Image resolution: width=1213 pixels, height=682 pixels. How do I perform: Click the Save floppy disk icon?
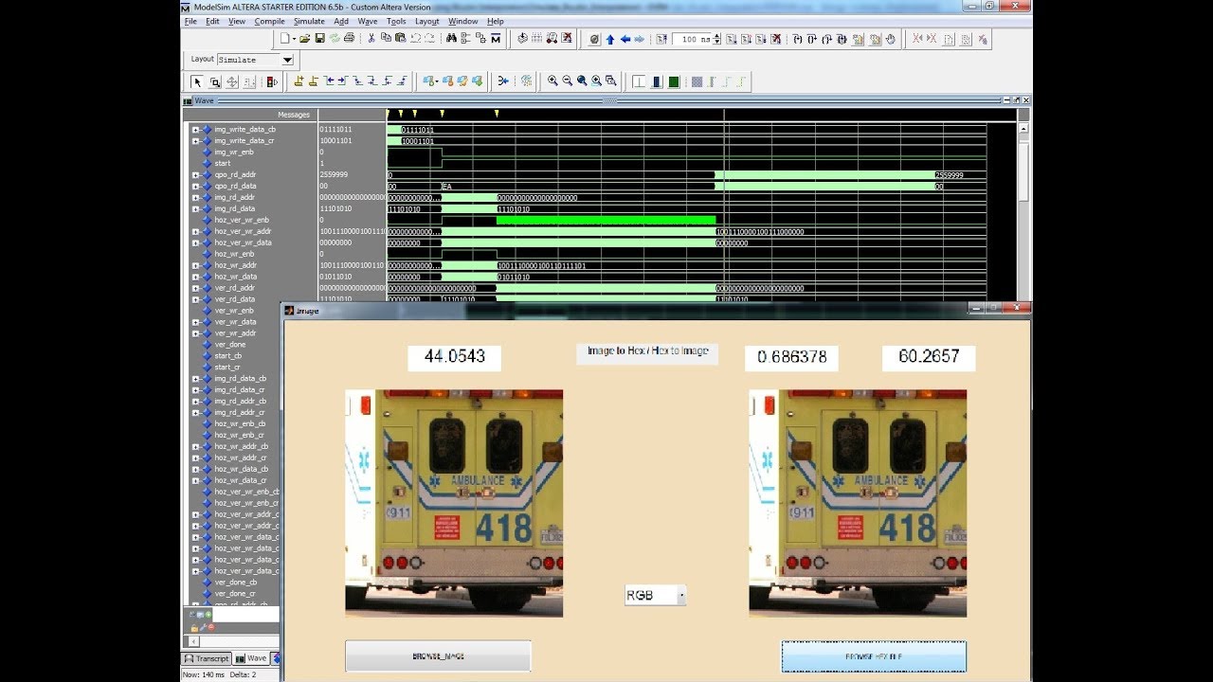tap(319, 39)
